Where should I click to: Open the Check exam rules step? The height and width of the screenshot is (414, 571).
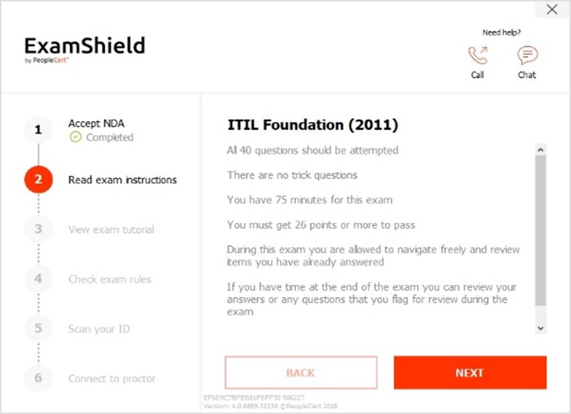point(109,279)
